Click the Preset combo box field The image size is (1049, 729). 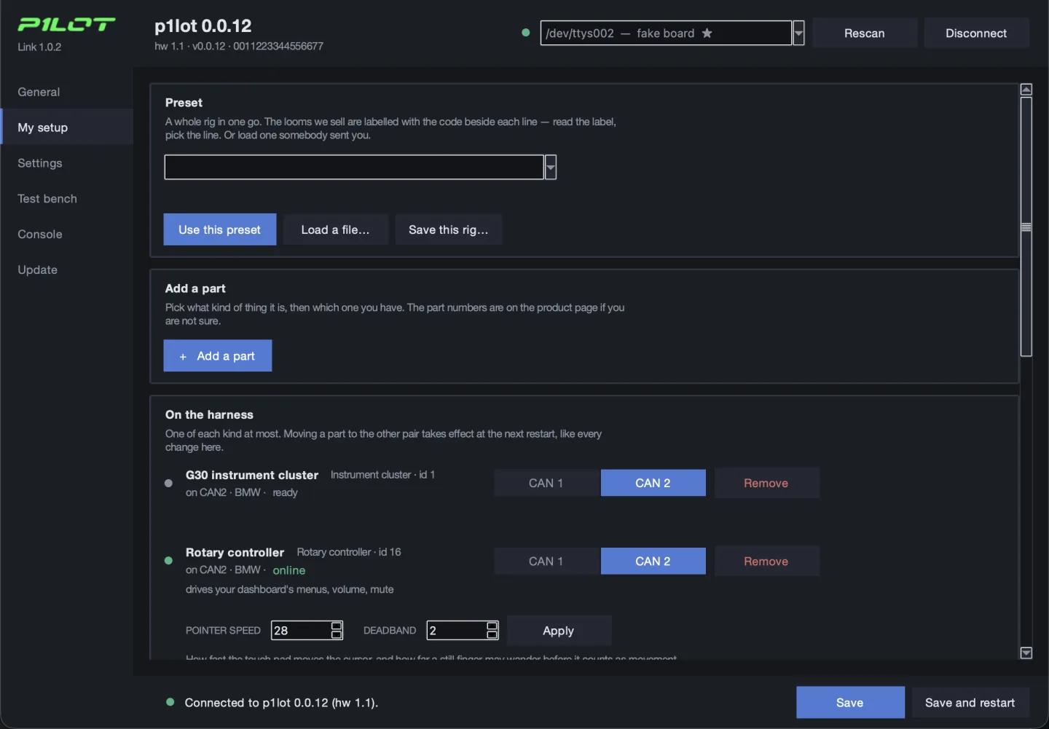tap(354, 168)
